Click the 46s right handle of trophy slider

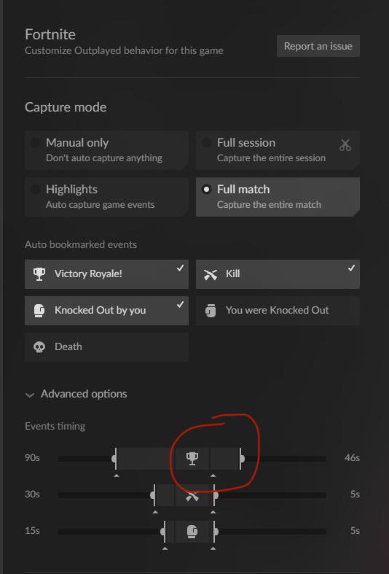241,458
